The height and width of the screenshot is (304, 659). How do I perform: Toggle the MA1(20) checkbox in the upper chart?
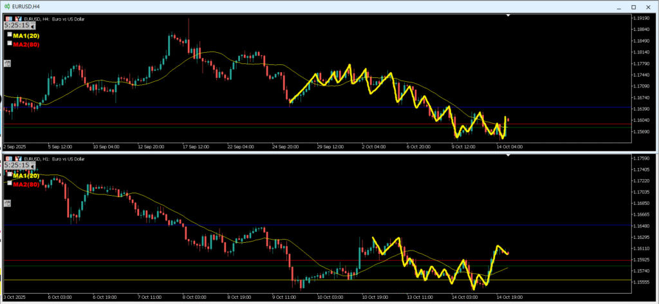10,35
